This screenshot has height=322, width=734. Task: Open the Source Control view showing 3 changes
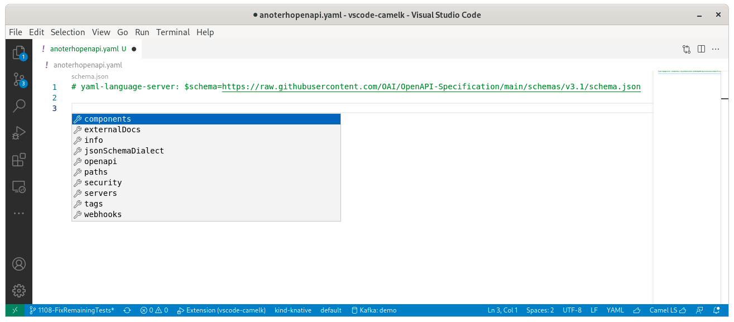point(18,79)
